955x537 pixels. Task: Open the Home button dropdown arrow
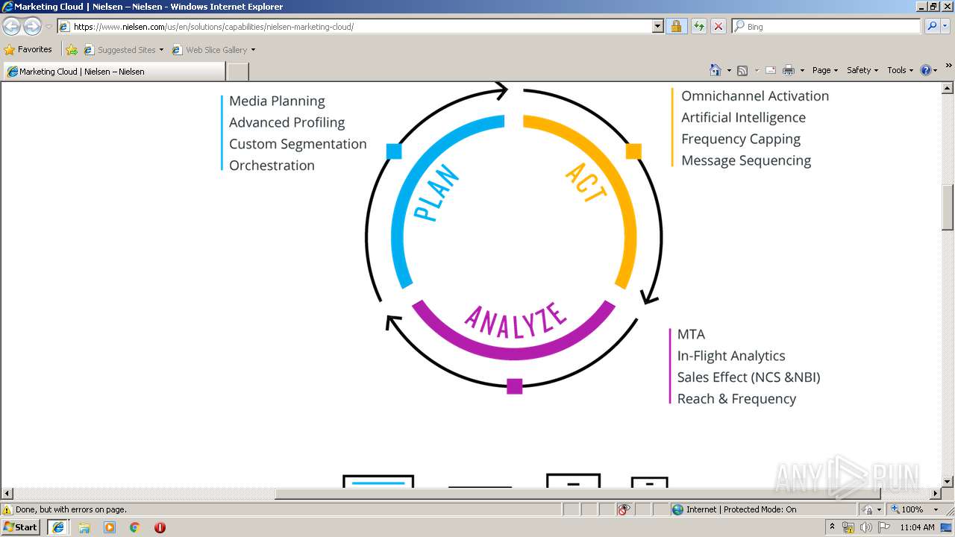727,70
